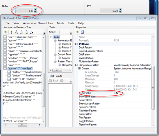Click the go-to-first-child navigation icon
Viewport: 159px width, 136px height.
tap(17, 32)
